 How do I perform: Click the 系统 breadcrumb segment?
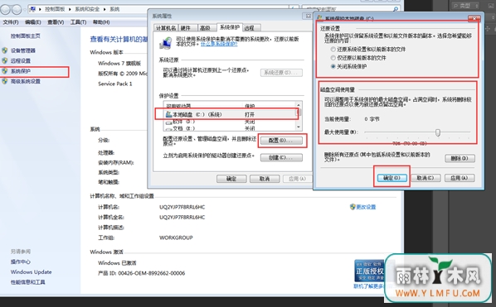click(x=114, y=9)
